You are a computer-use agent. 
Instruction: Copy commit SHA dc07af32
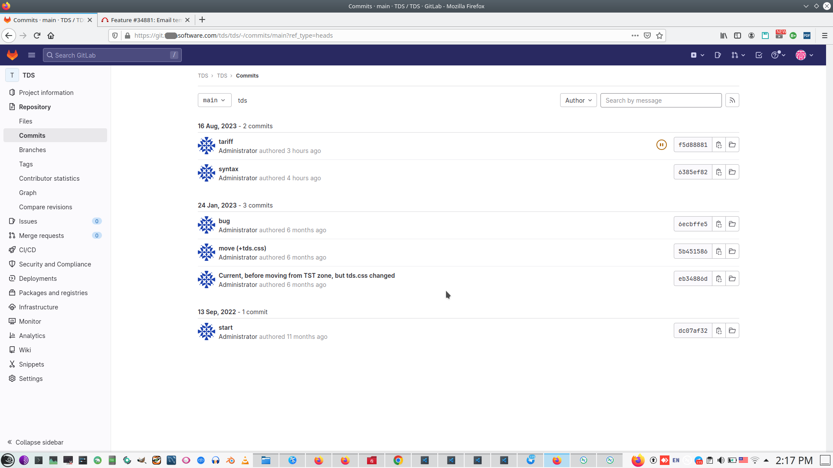[x=719, y=331]
